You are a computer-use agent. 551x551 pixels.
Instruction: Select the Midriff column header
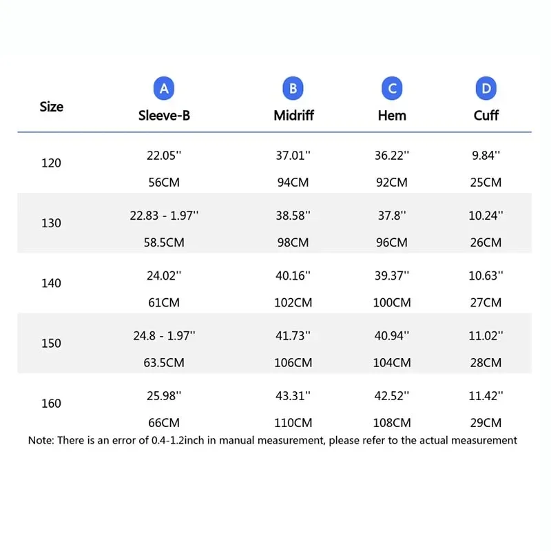[x=293, y=116]
